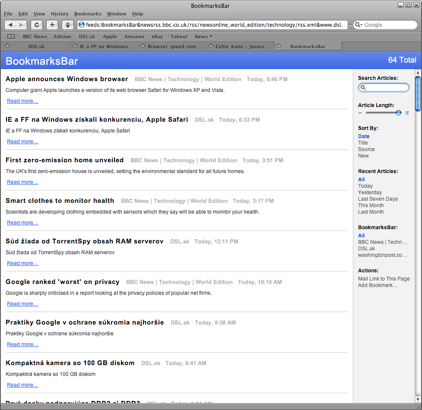Click 'Add Bookmark…' action
The width and height of the screenshot is (422, 410).
378,285
